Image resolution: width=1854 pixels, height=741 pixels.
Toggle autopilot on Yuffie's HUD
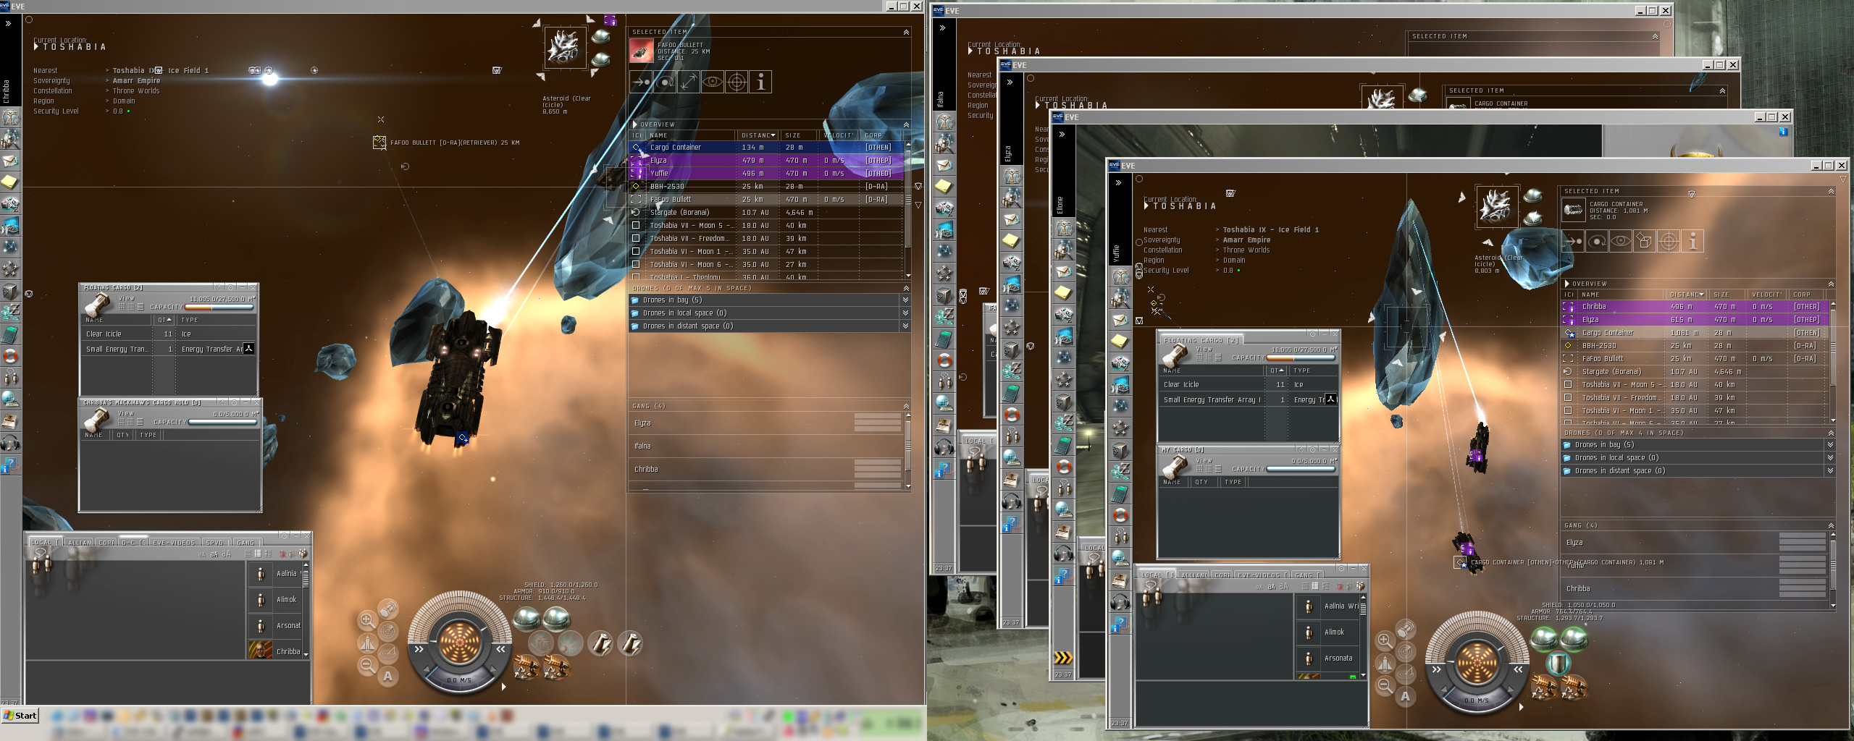coord(1406,696)
